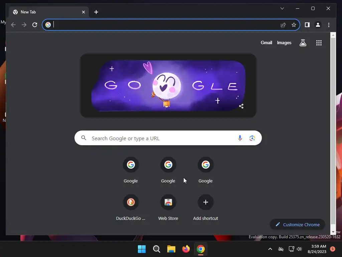Open Images link

tap(284, 42)
